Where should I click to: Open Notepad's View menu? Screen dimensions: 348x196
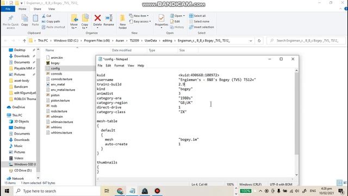click(130, 65)
